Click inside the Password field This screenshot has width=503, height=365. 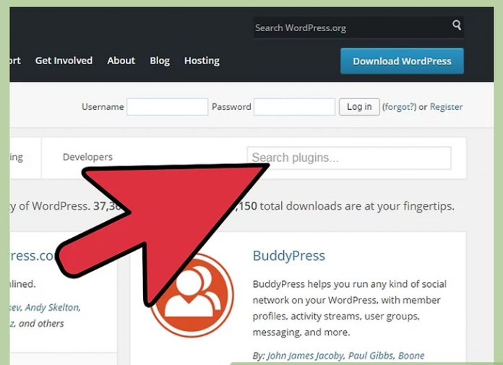pos(293,107)
